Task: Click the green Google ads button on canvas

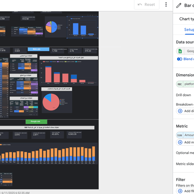Action: pos(36,122)
